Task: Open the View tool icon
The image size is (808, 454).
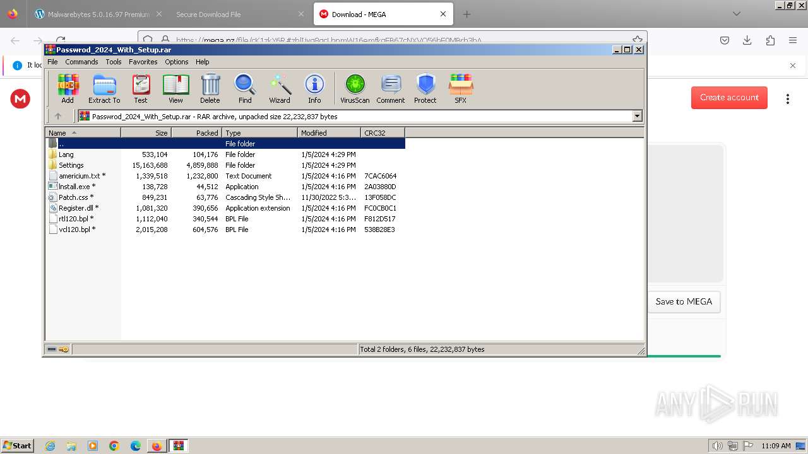Action: 175,88
